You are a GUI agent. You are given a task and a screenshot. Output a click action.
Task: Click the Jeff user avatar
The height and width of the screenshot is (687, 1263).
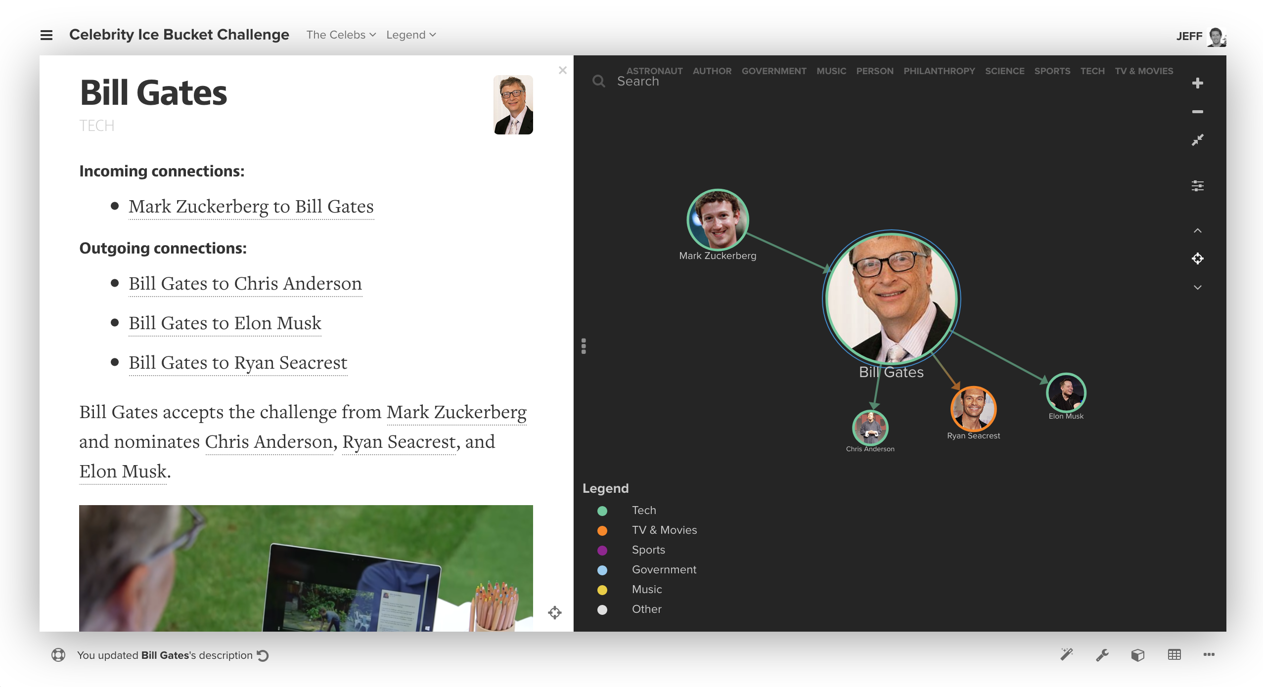click(1216, 37)
